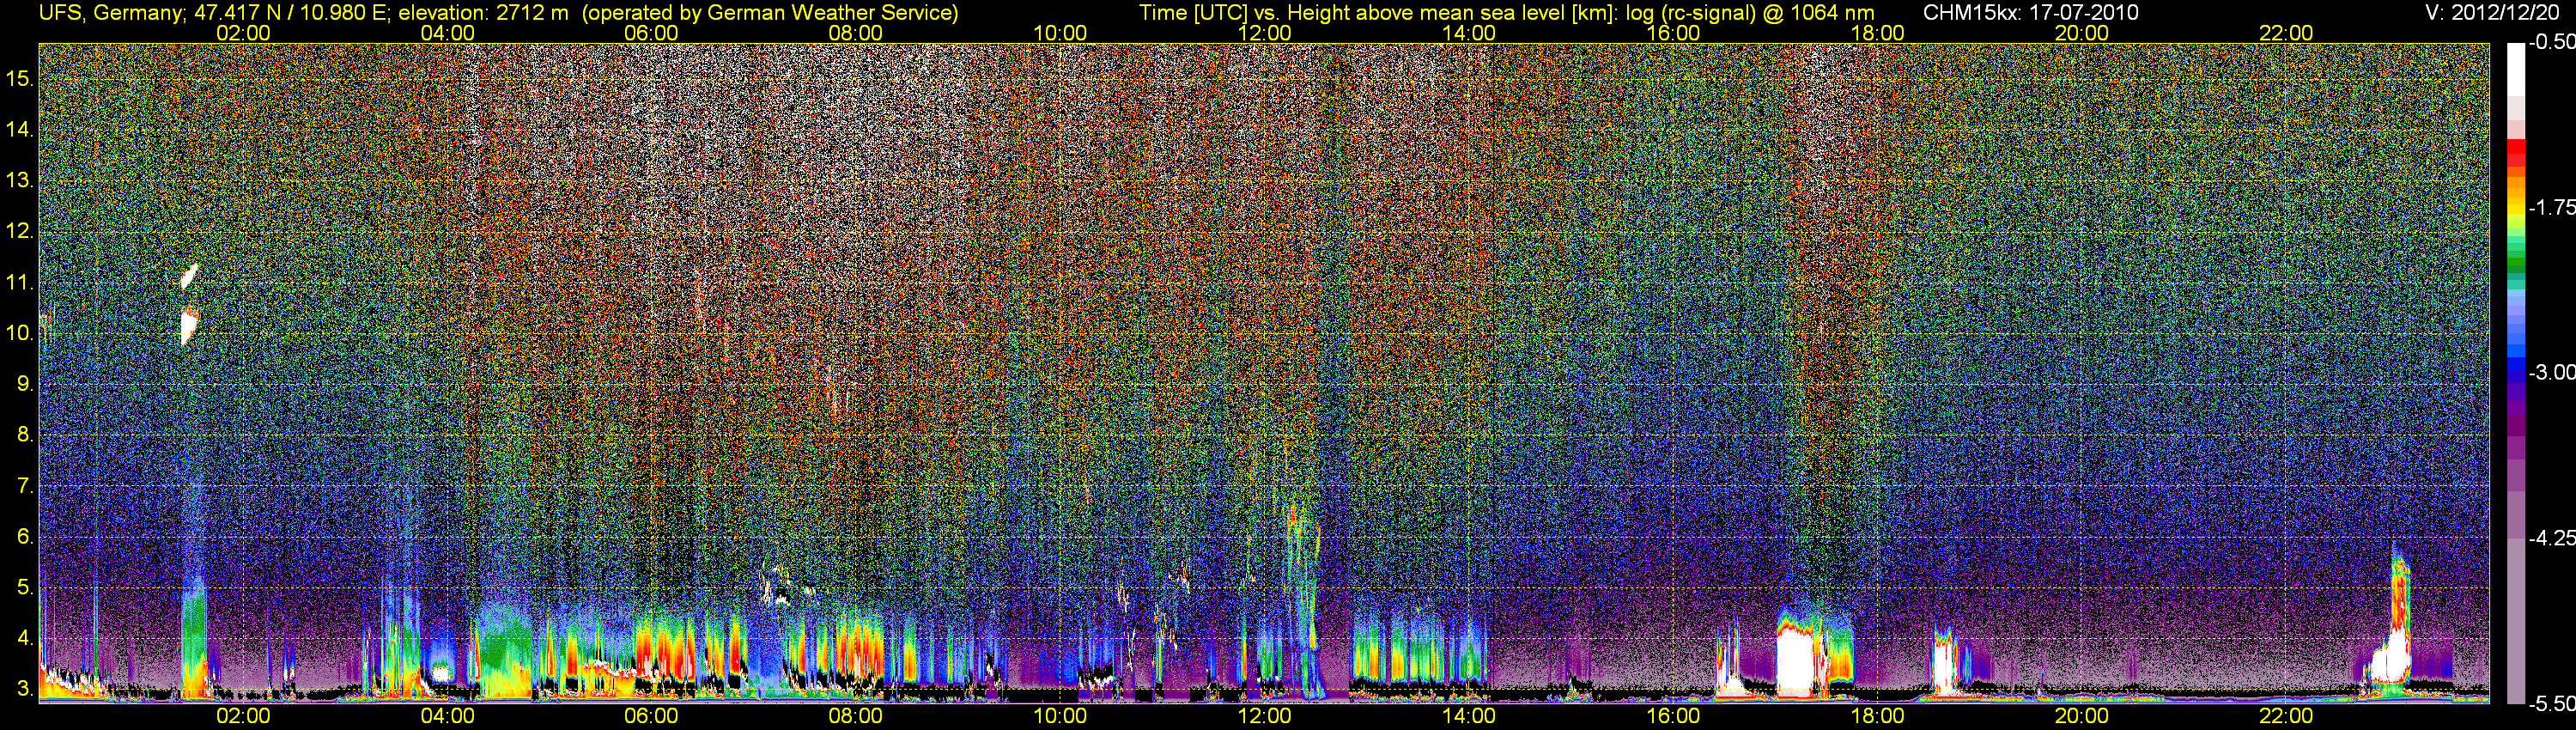
Task: Select '04:00' on the bottom time axis
Action: pos(447,716)
